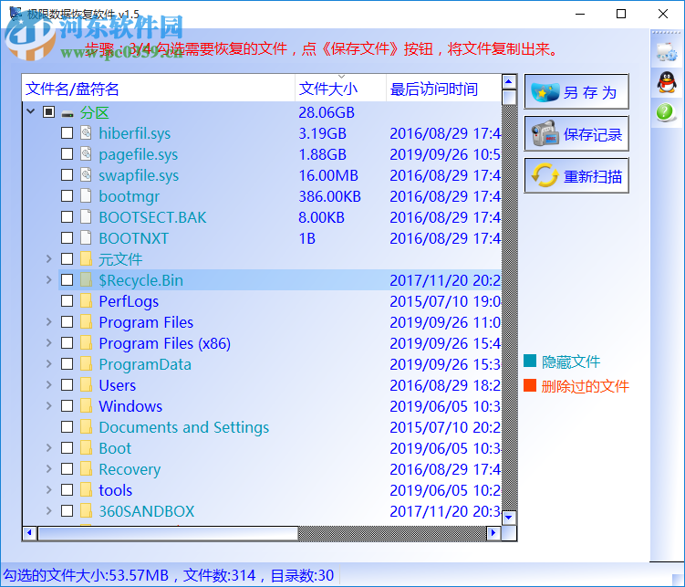Sort by 最后访问时间 column header
The image size is (685, 587).
[443, 89]
